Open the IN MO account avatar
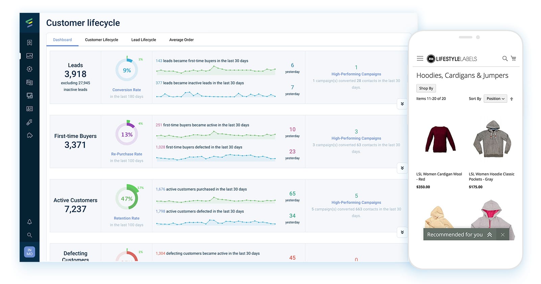541x284 pixels. (29, 252)
